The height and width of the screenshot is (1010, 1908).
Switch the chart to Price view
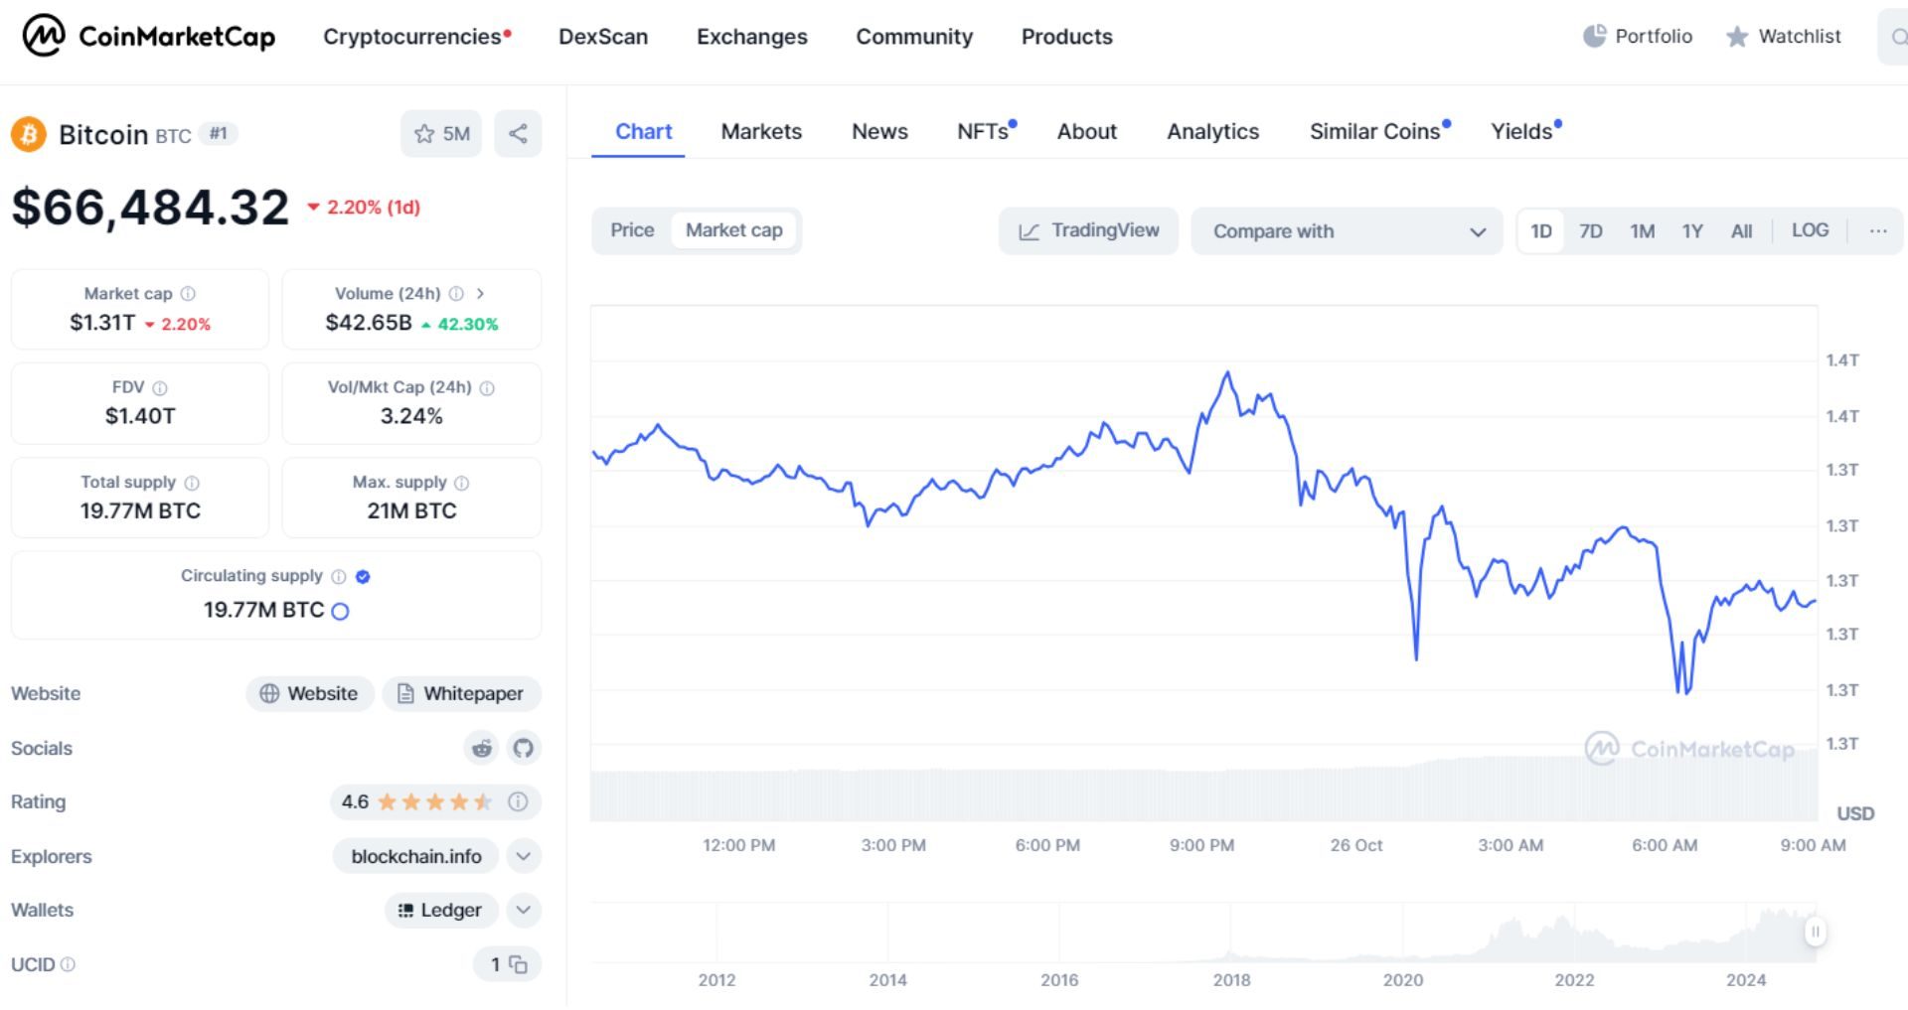coord(633,229)
